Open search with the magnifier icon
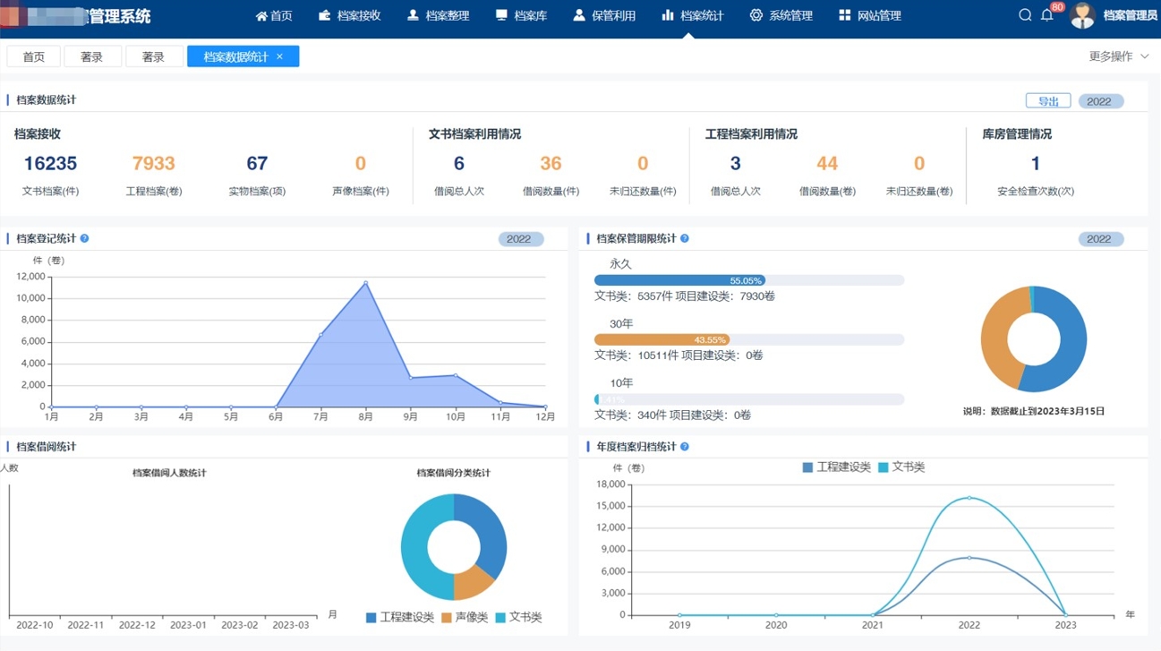The width and height of the screenshot is (1161, 651). 1025,15
